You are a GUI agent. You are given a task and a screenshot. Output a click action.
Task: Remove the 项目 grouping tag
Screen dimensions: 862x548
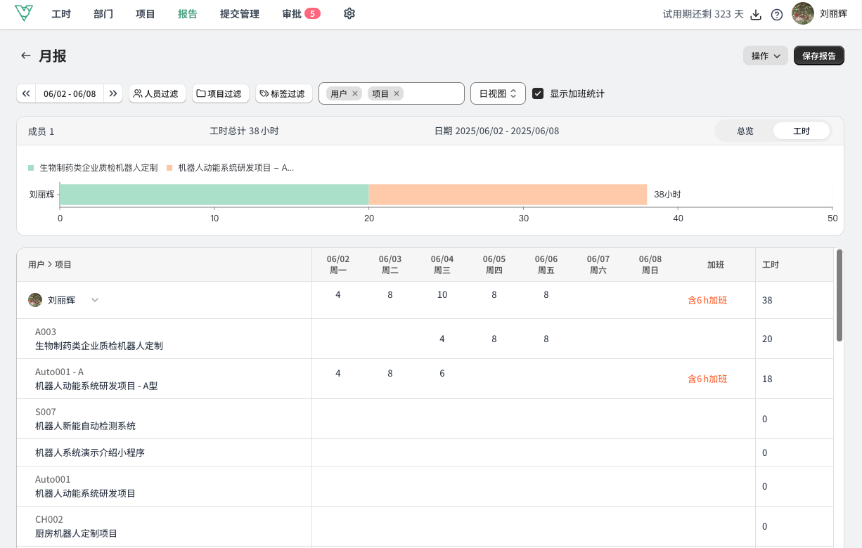pyautogui.click(x=397, y=93)
